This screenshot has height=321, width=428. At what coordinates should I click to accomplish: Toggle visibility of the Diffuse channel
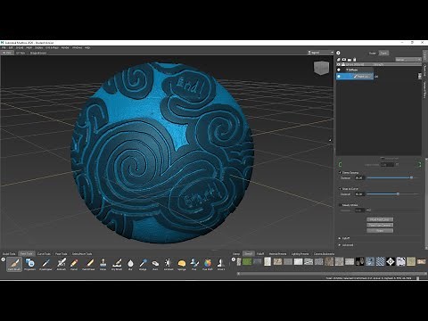click(x=339, y=70)
